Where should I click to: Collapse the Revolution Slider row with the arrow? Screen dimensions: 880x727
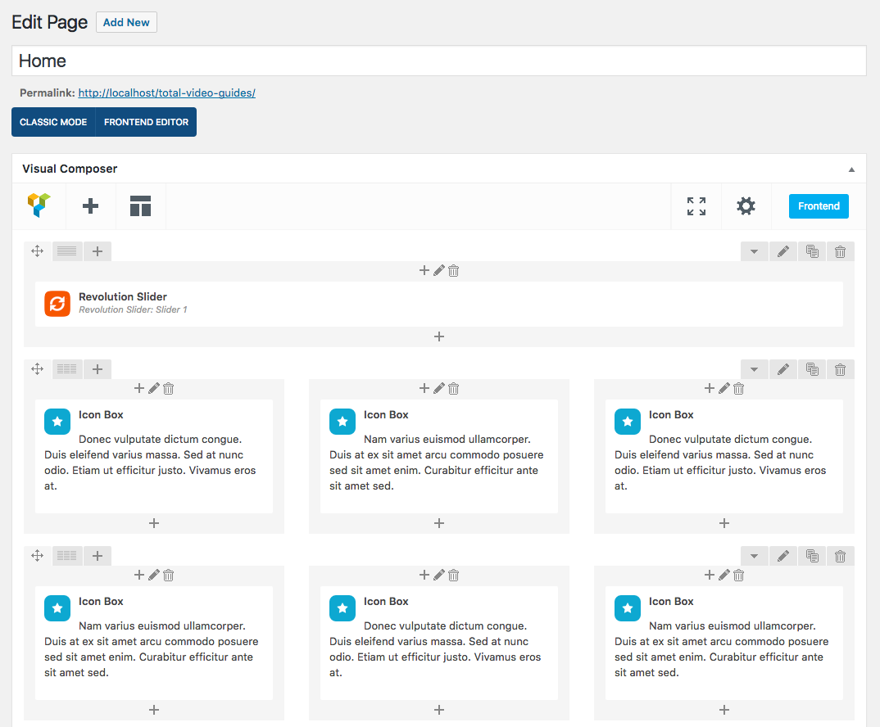click(x=755, y=251)
